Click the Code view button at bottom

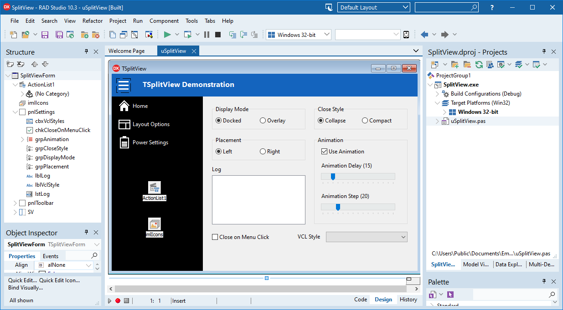pos(360,300)
